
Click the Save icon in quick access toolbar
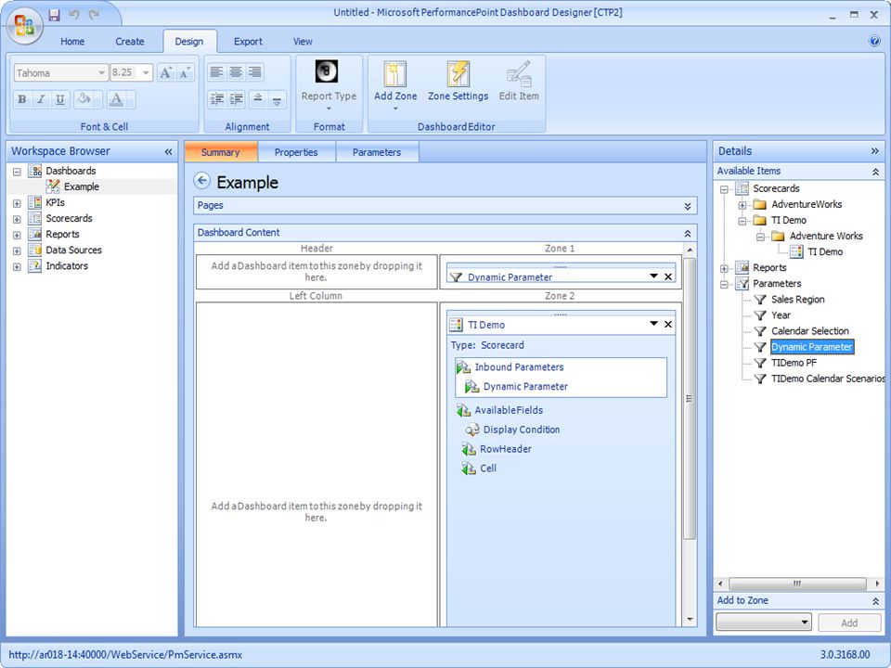pyautogui.click(x=54, y=15)
